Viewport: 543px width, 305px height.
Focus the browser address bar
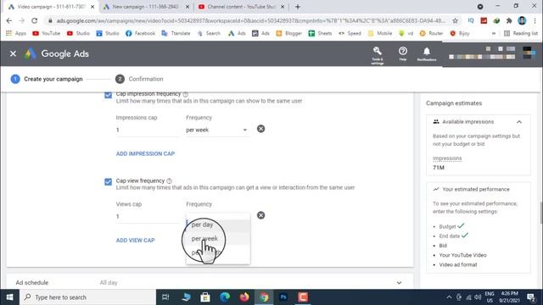tap(251, 20)
